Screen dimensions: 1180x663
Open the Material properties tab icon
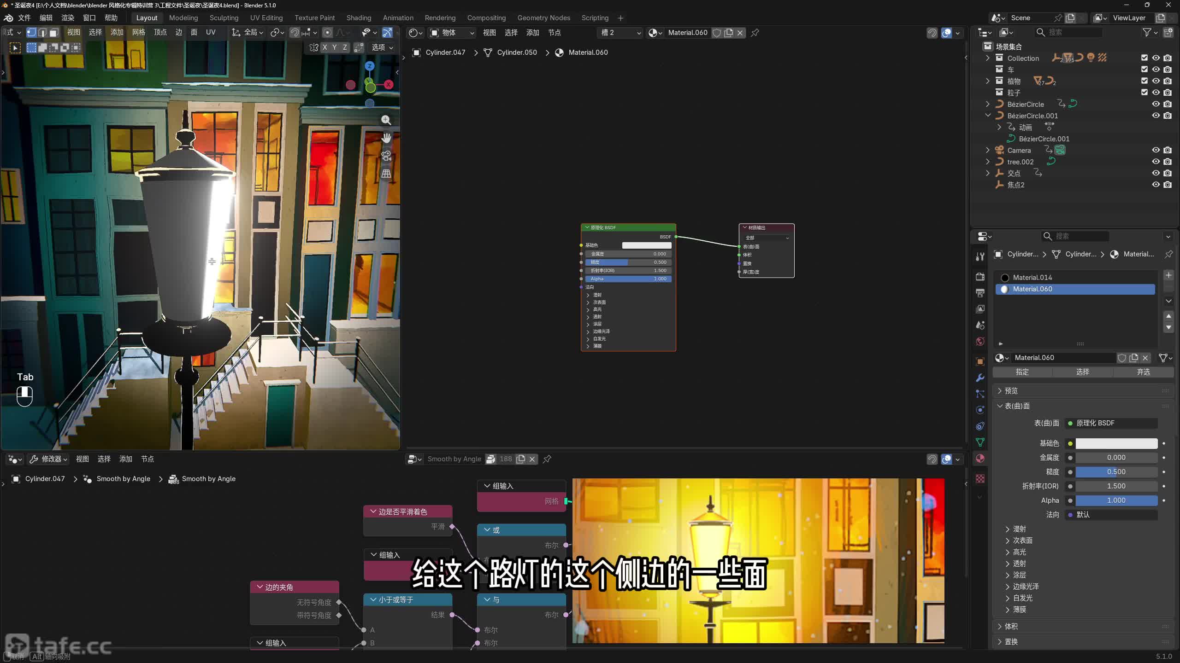tap(980, 458)
